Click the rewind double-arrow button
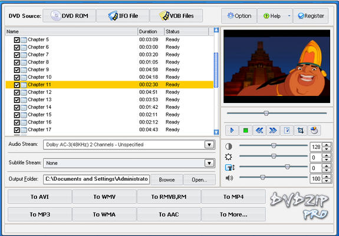This screenshot has height=236, width=339. (259, 130)
